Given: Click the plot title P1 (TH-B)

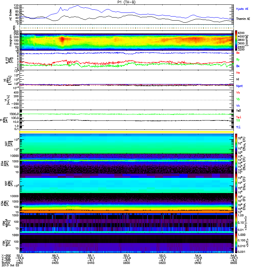Looking at the screenshot, I should [x=126, y=2].
